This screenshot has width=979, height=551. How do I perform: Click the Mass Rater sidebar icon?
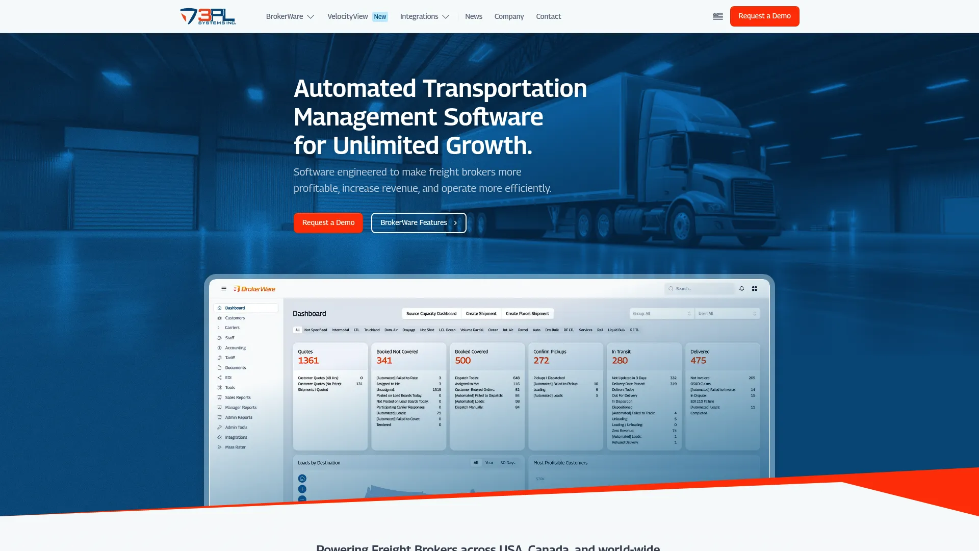(219, 447)
